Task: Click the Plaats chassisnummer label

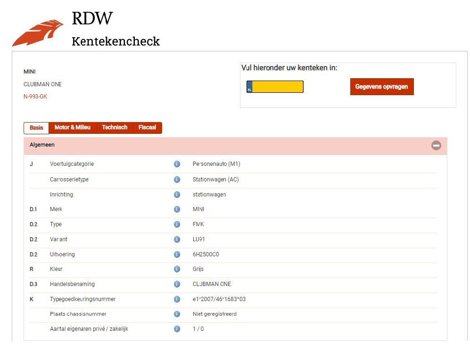Action: click(78, 314)
